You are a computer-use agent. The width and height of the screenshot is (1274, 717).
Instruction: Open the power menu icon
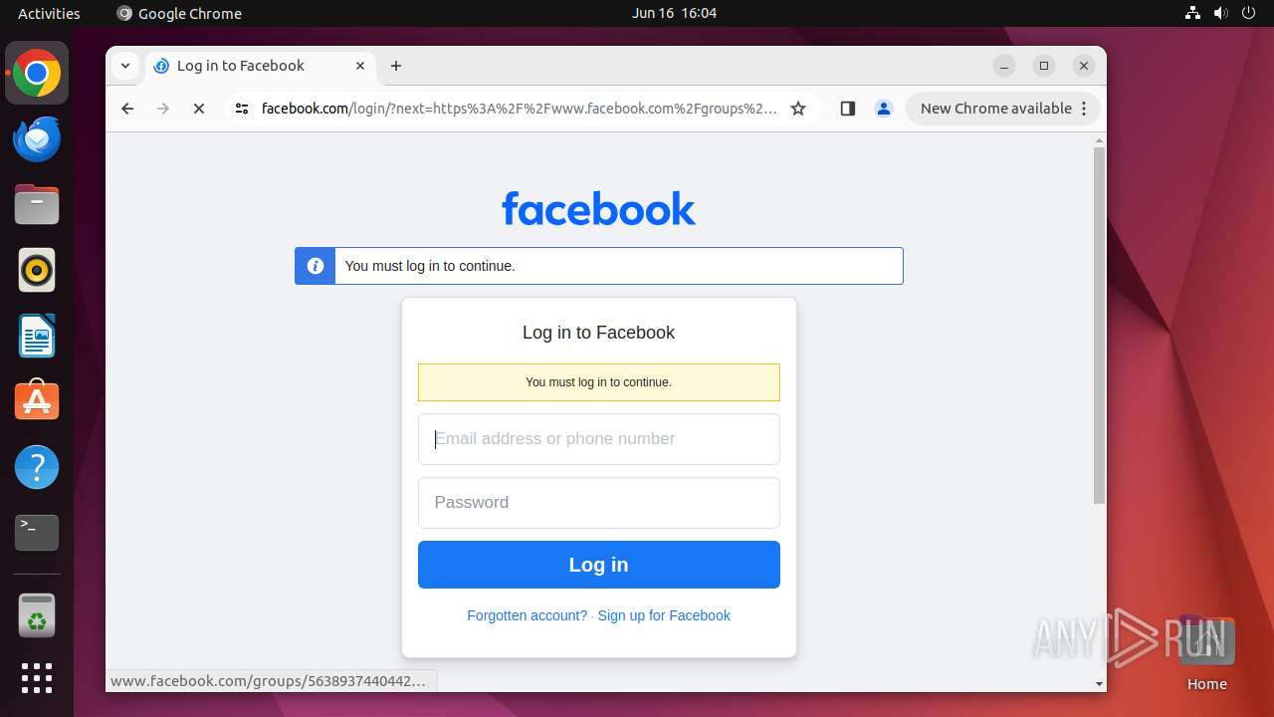[x=1249, y=13]
